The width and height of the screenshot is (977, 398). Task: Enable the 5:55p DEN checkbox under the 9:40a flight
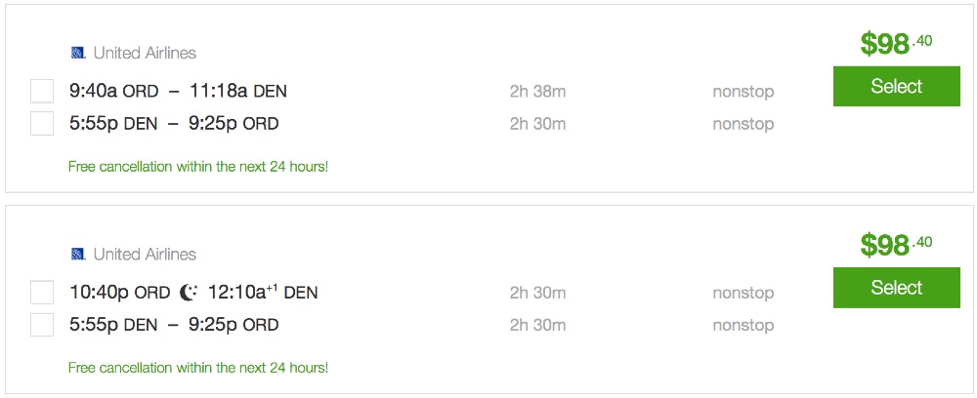click(x=42, y=124)
